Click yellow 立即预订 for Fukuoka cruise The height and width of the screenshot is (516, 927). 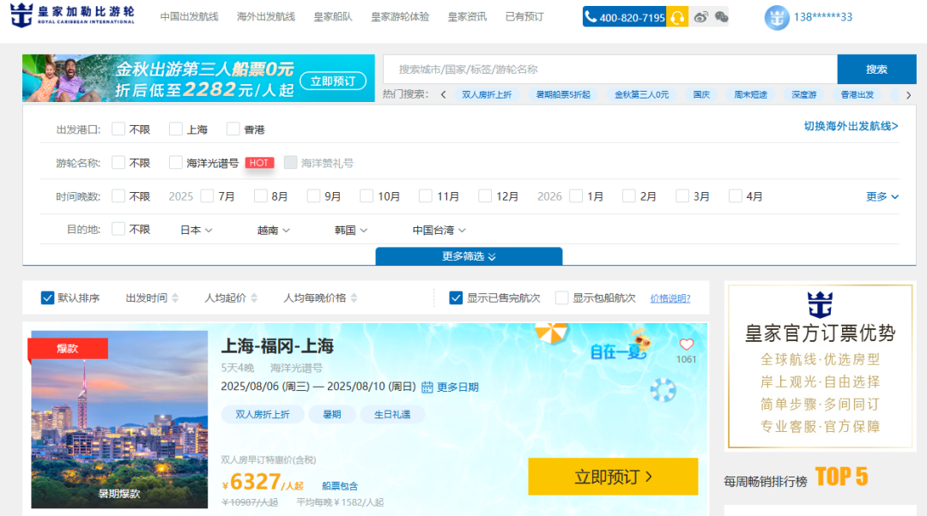(613, 477)
